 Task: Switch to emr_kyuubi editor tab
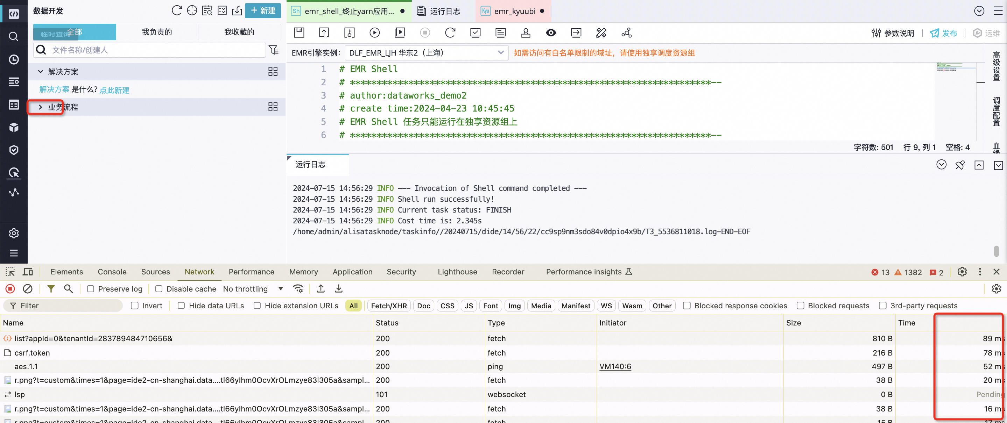[513, 11]
